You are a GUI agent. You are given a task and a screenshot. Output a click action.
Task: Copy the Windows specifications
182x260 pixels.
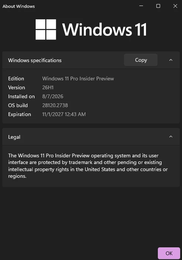pyautogui.click(x=141, y=60)
